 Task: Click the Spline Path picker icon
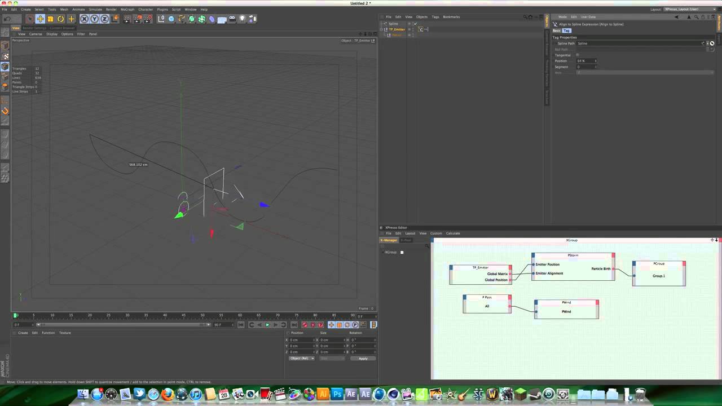pyautogui.click(x=712, y=43)
